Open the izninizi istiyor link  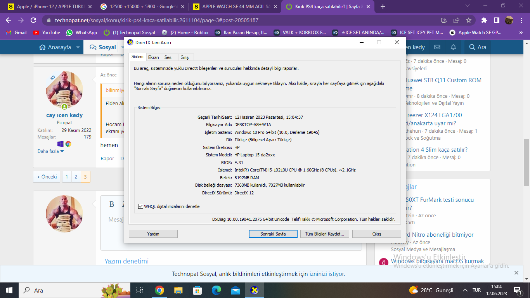pyautogui.click(x=327, y=274)
